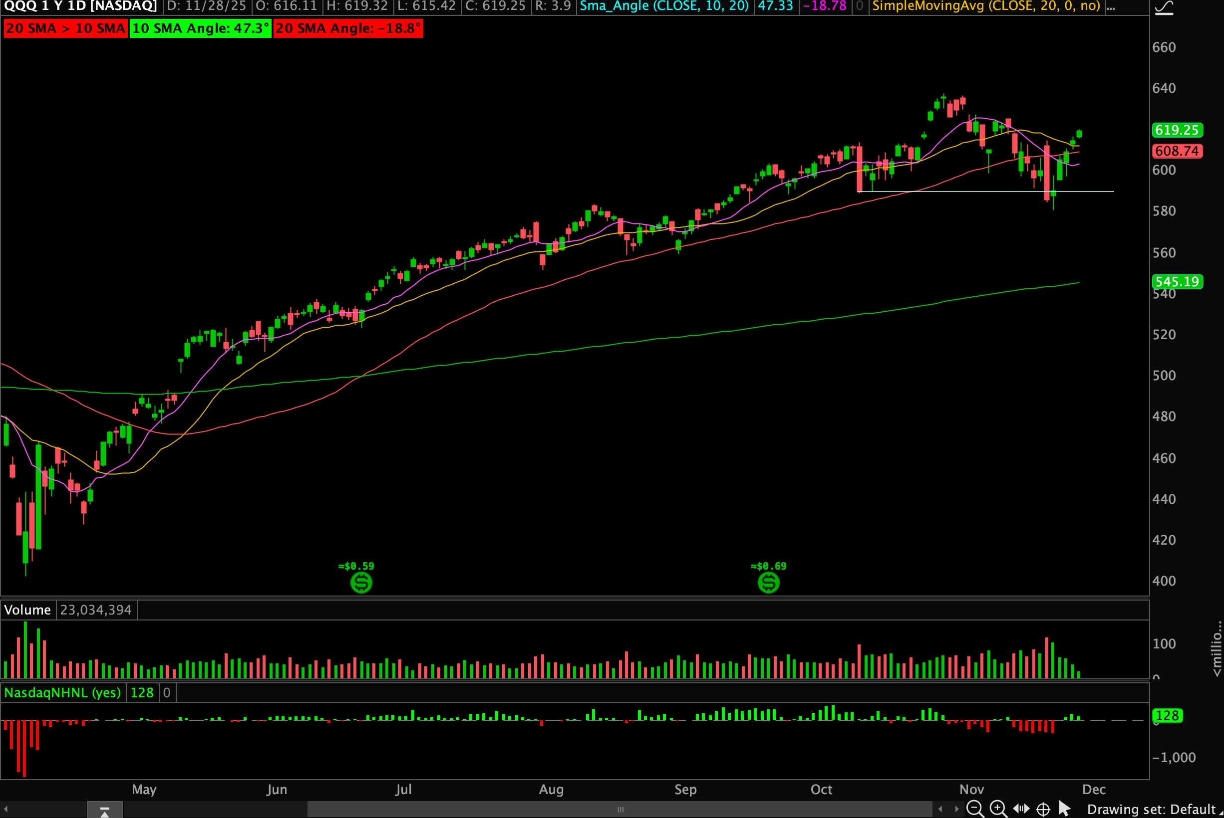This screenshot has width=1224, height=818.
Task: Click the horizontal pan arrows icon
Action: coord(1021,809)
